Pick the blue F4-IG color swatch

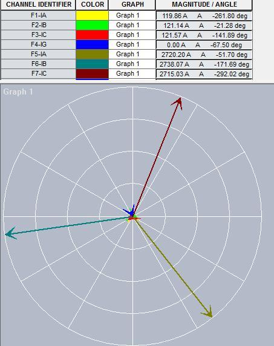93,45
